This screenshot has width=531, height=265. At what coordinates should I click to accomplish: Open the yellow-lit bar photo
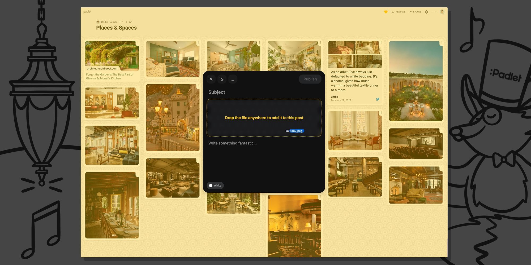coord(294,226)
